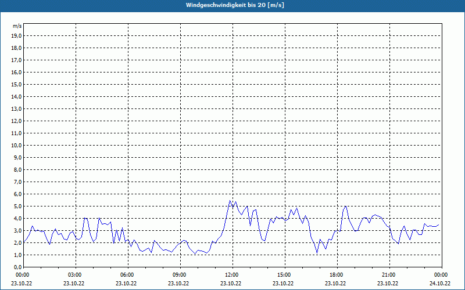Click the 24.10.22 date label
This screenshot has width=465, height=290.
coord(440,284)
